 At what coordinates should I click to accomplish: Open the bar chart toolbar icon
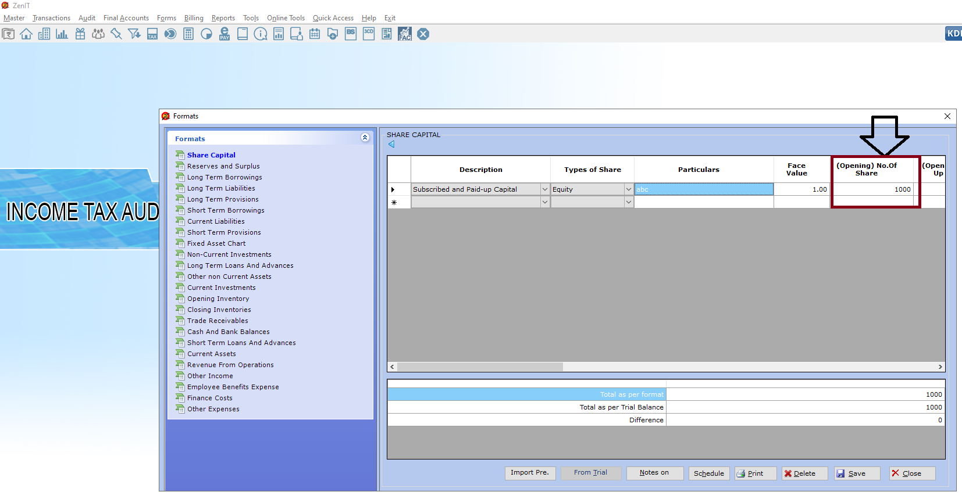[62, 34]
